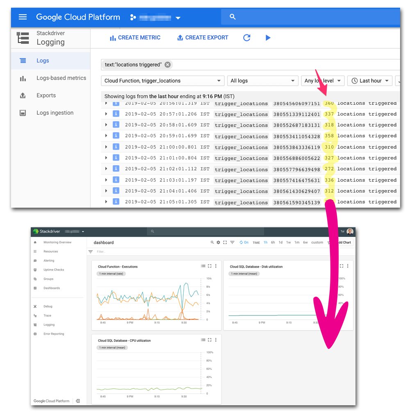Click the info severity icon on the 21:00:00 row
This screenshot has width=410, height=413.
[x=116, y=147]
